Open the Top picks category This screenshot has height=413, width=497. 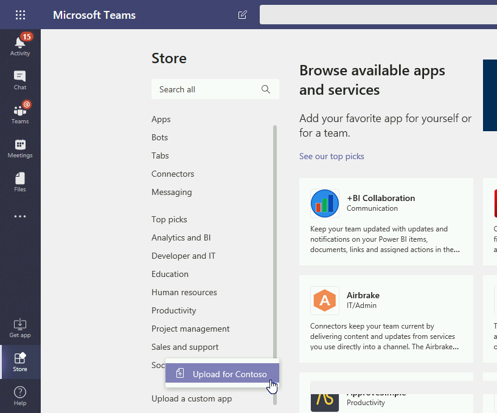[169, 219]
